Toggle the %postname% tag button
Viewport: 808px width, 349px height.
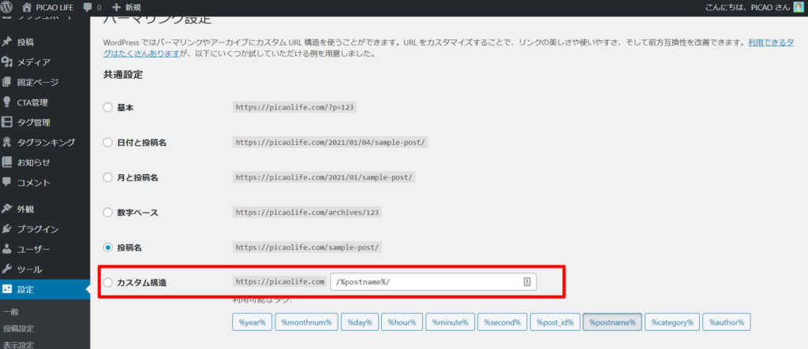click(612, 322)
